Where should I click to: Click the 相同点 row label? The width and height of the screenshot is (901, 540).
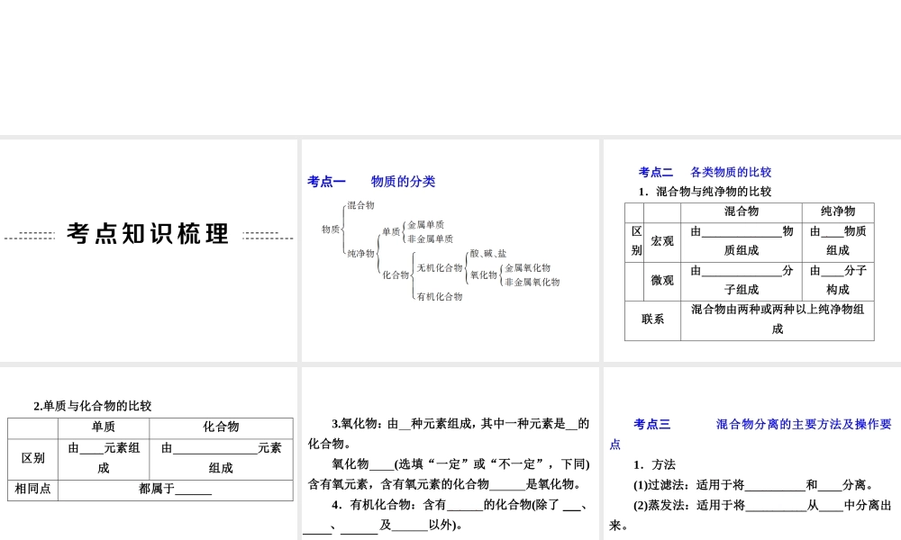coord(32,489)
